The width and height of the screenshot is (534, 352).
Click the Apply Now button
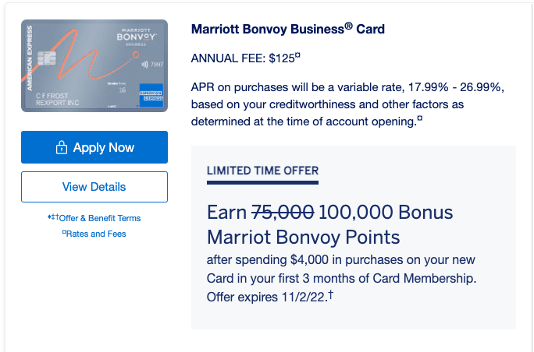(94, 147)
